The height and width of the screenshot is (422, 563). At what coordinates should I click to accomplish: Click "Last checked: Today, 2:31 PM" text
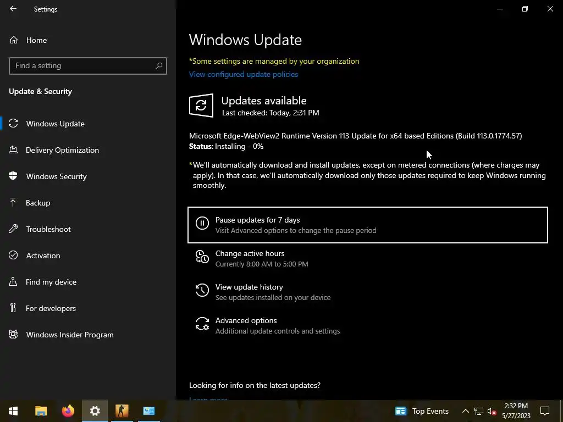click(271, 113)
